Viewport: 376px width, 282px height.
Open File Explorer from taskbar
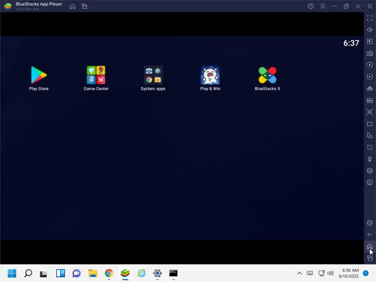93,273
